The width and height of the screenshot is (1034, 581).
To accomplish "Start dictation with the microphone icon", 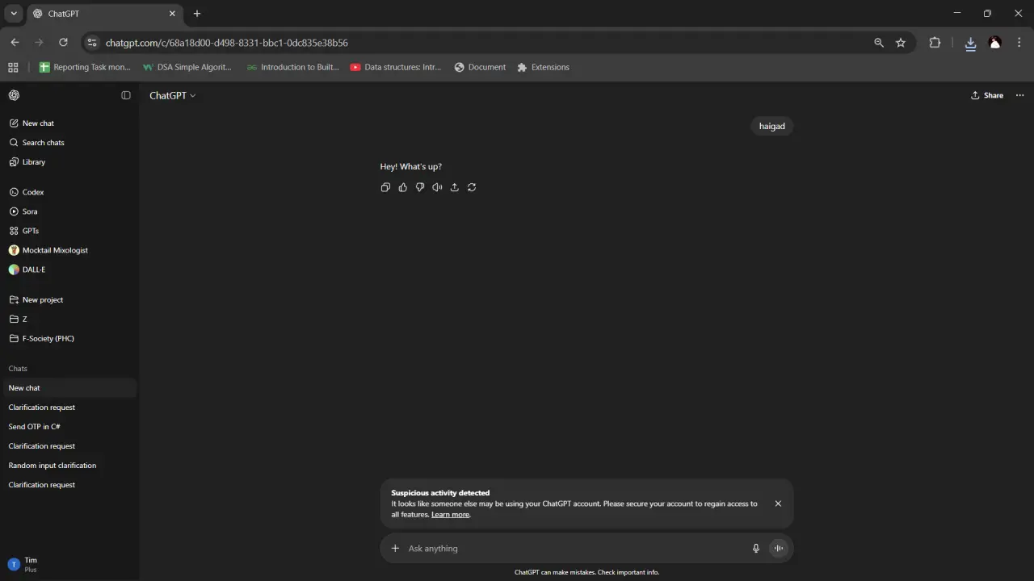I will pos(756,549).
